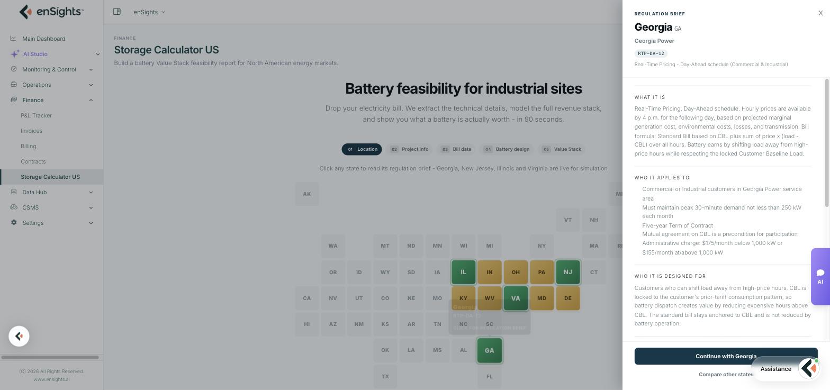The width and height of the screenshot is (830, 390).
Task: Click the AI Studio sparkle icon
Action: click(x=15, y=54)
